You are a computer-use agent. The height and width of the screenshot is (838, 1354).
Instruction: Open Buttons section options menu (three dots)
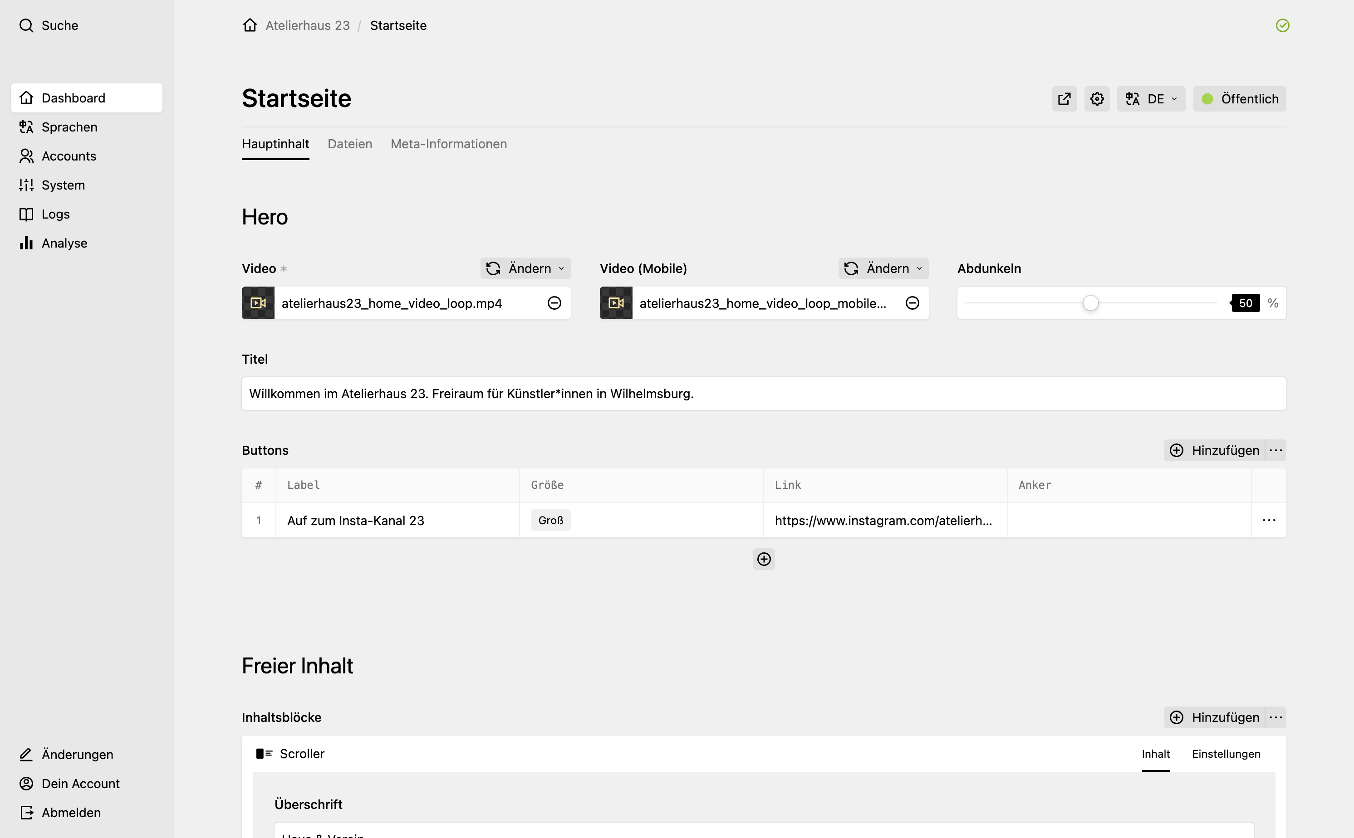[1276, 450]
